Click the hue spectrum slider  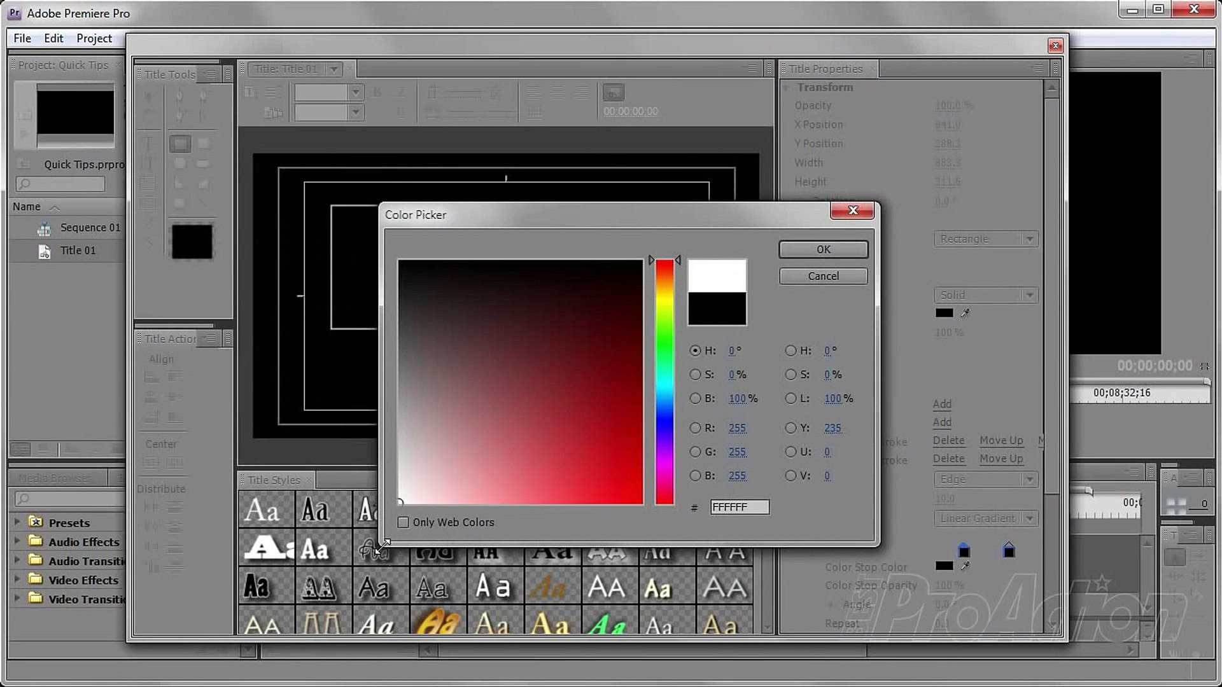point(664,382)
